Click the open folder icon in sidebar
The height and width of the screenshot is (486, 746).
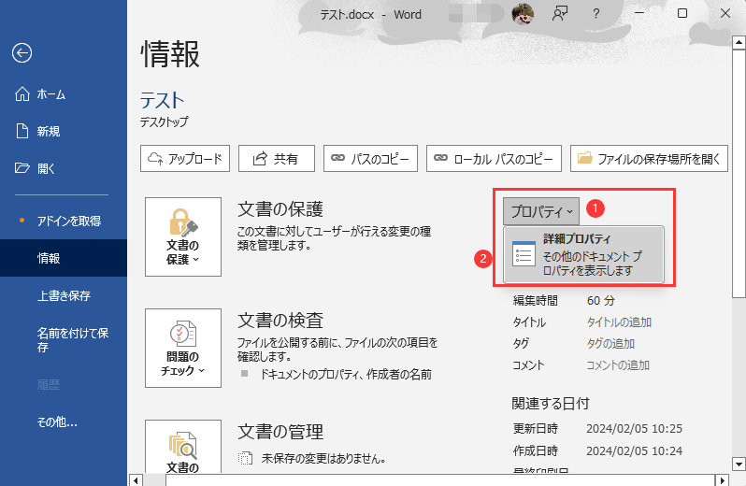(22, 168)
